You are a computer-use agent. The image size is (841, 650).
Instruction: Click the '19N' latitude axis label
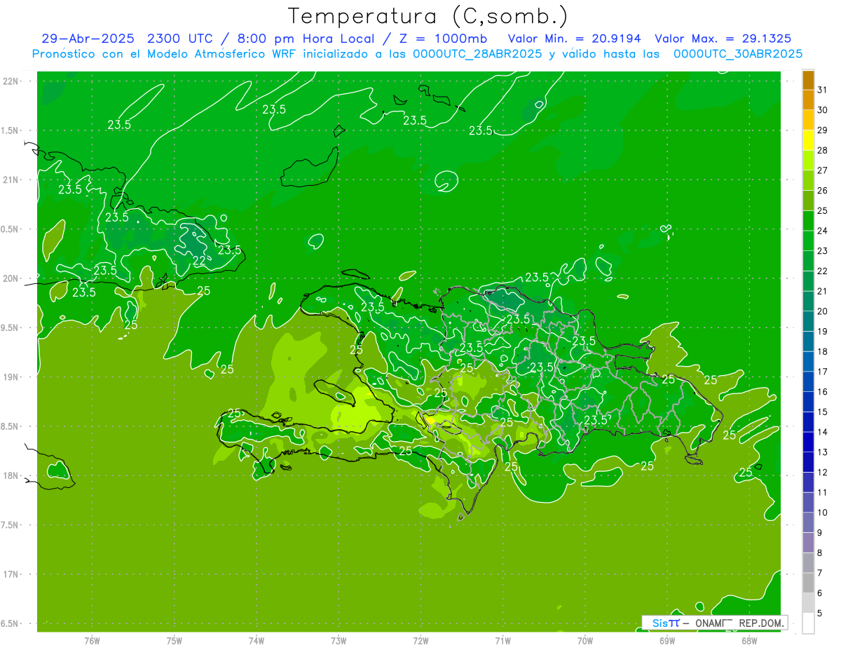pos(11,377)
